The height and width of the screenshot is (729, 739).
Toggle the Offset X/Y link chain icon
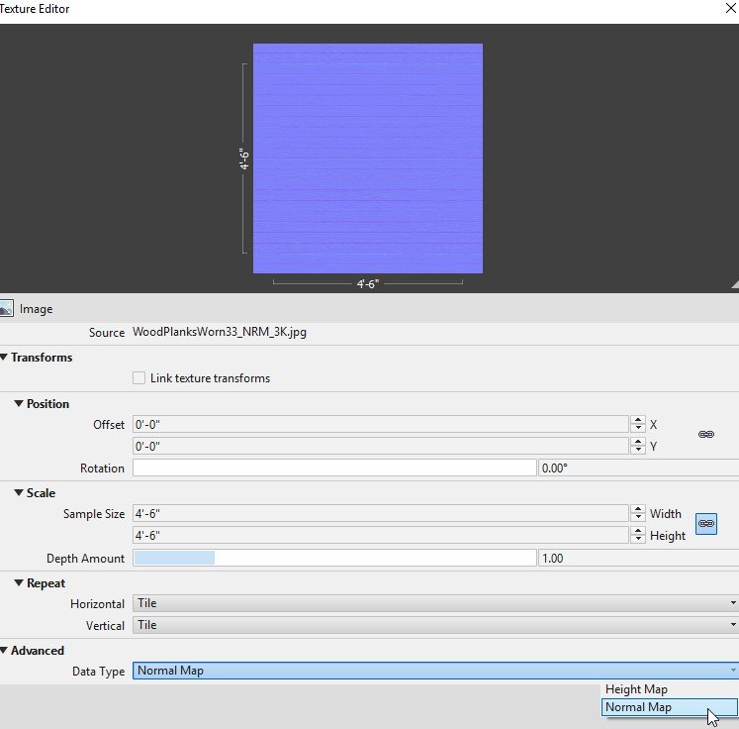pyautogui.click(x=705, y=435)
